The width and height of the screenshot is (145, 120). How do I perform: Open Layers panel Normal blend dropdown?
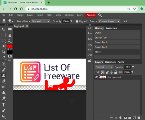click(104, 67)
